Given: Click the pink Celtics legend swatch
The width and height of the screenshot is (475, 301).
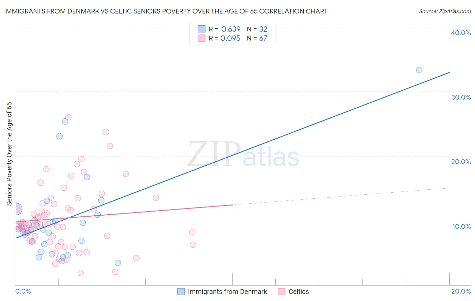Looking at the screenshot, I should 281,292.
